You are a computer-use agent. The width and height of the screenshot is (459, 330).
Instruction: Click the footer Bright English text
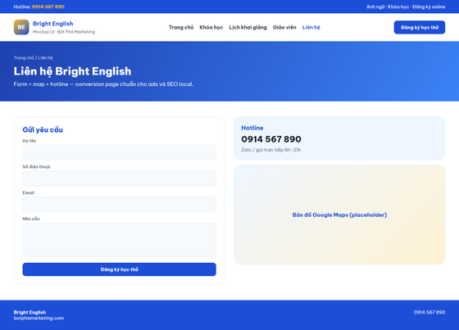[30, 312]
